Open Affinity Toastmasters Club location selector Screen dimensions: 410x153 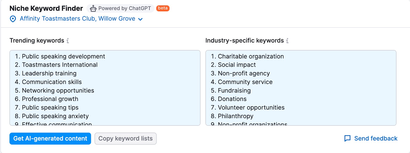click(77, 19)
